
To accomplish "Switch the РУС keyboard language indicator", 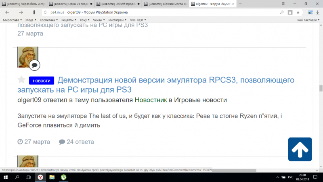I will tap(290, 177).
